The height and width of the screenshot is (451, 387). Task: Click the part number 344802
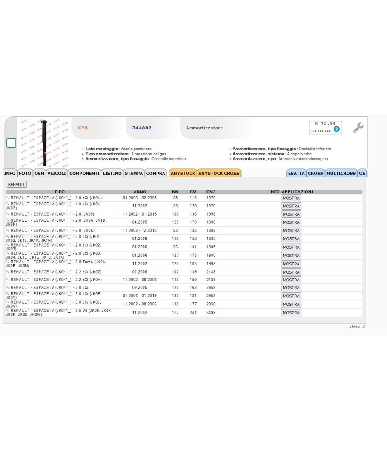(x=142, y=128)
